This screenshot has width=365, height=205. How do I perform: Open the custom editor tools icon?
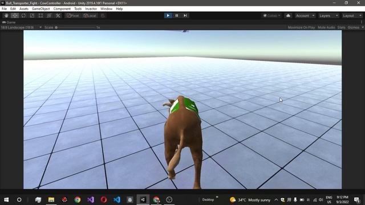[58, 15]
